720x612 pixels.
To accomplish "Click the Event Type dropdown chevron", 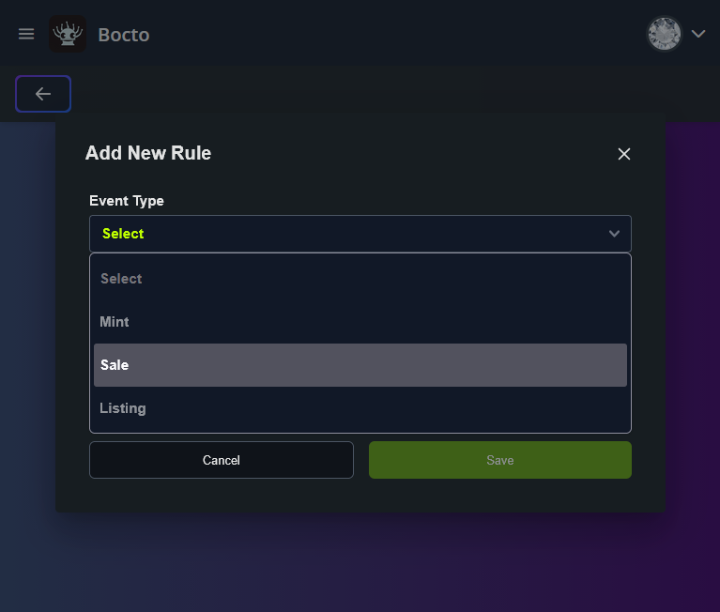I will click(614, 234).
